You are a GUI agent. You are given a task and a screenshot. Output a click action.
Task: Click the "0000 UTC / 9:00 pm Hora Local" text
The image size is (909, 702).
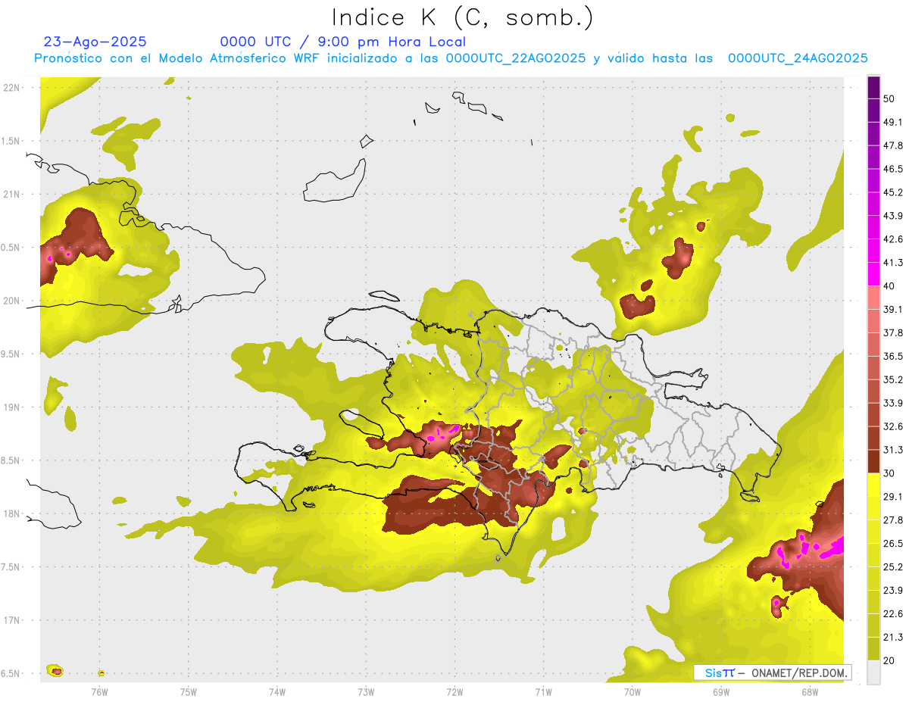(342, 42)
